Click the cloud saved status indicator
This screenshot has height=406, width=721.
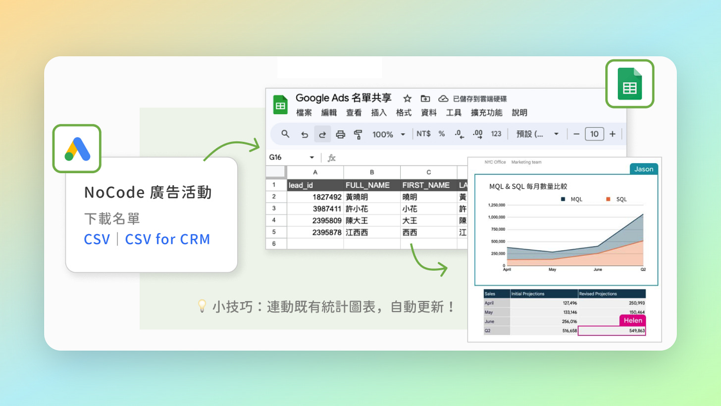(x=443, y=99)
